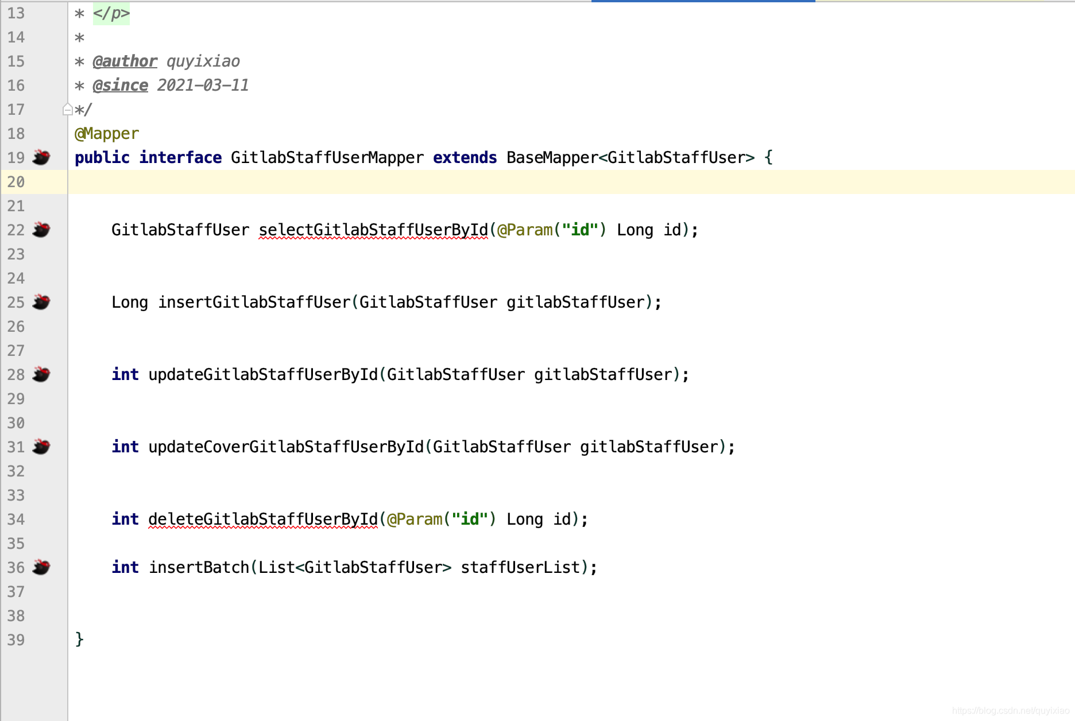Click the @Mapper annotation
Image resolution: width=1075 pixels, height=721 pixels.
click(x=107, y=134)
